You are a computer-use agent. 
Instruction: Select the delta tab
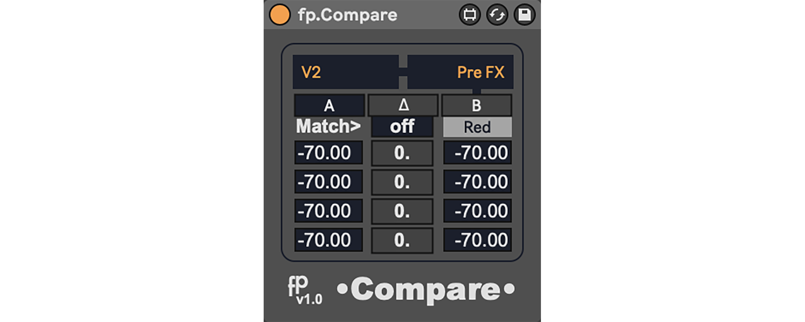[x=403, y=105]
